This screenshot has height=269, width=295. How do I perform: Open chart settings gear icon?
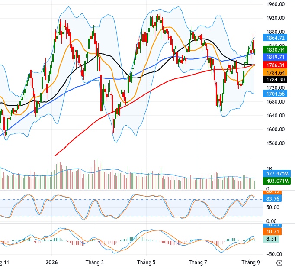(279, 263)
